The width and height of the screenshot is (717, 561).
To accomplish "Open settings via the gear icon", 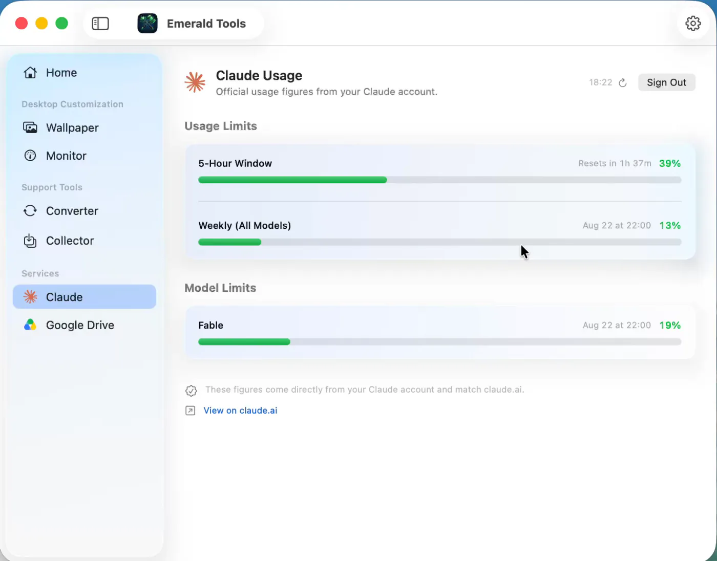I will tap(693, 23).
